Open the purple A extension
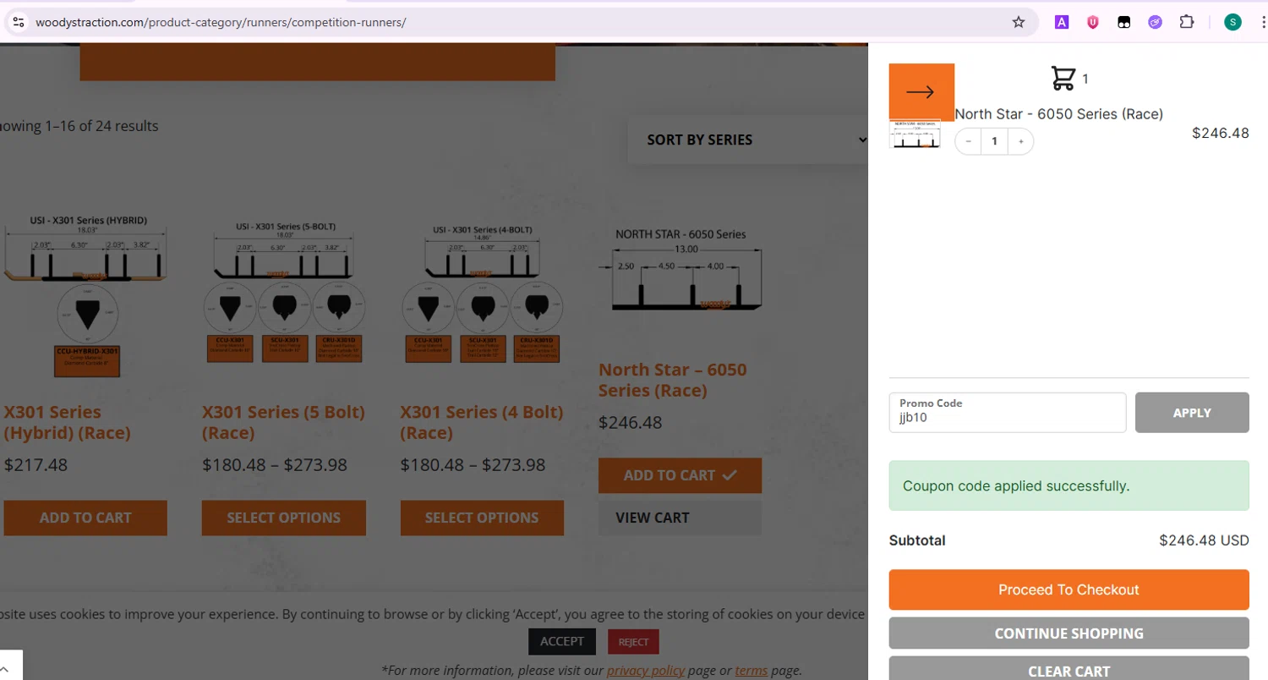The width and height of the screenshot is (1268, 680). coord(1062,22)
